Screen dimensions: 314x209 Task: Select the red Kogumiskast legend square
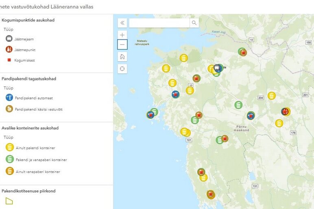coord(9,60)
